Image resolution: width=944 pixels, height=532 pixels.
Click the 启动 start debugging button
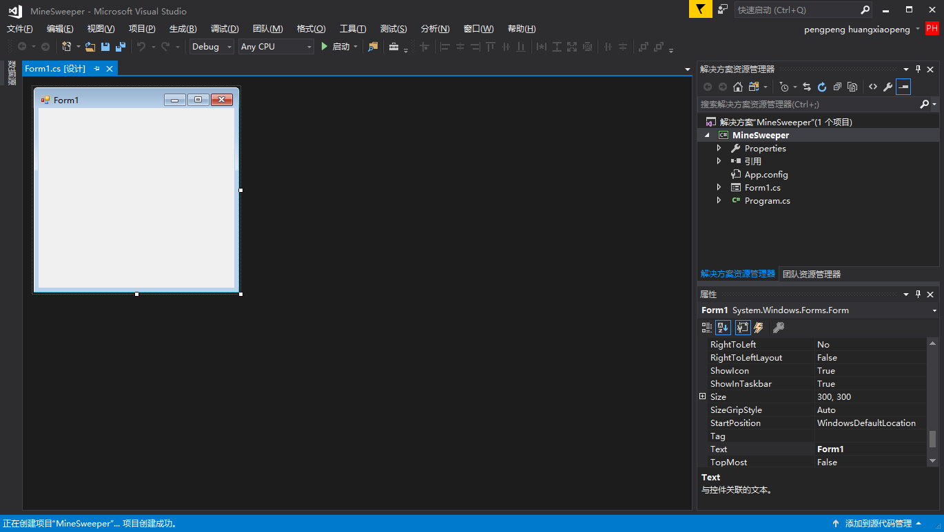(336, 47)
